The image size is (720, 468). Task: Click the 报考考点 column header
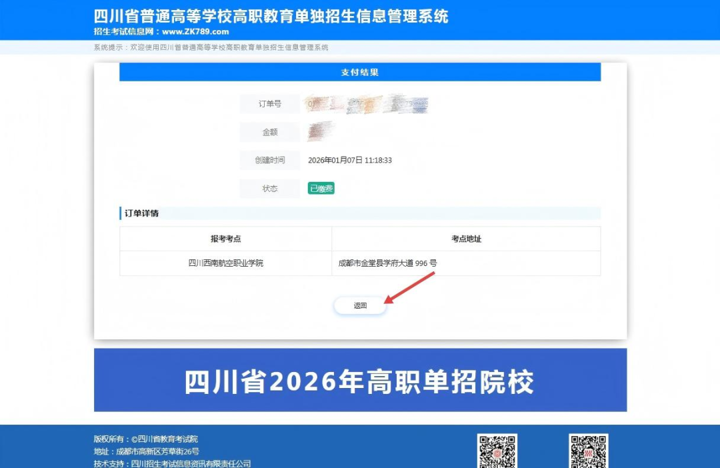225,239
